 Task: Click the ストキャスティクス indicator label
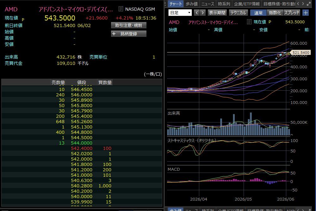click(x=192, y=140)
